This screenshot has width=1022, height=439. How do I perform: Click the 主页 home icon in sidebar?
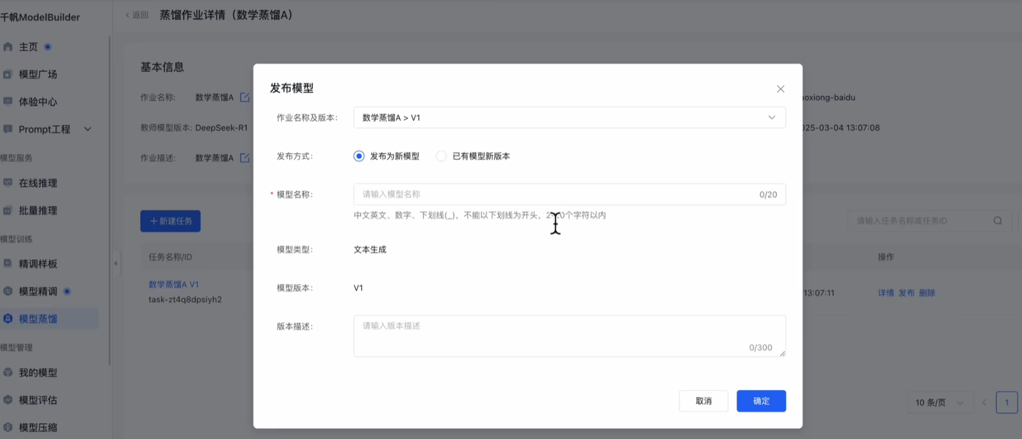pos(8,47)
